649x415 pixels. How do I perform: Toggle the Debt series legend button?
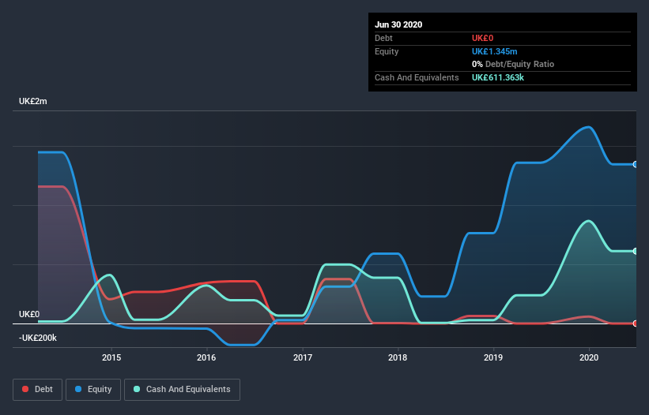click(x=38, y=390)
